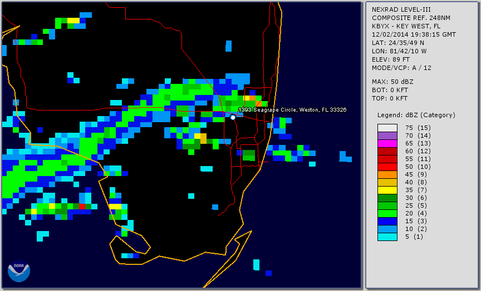This screenshot has height=291, width=481.
Task: Click the 5 (1) legend label
Action: click(414, 237)
